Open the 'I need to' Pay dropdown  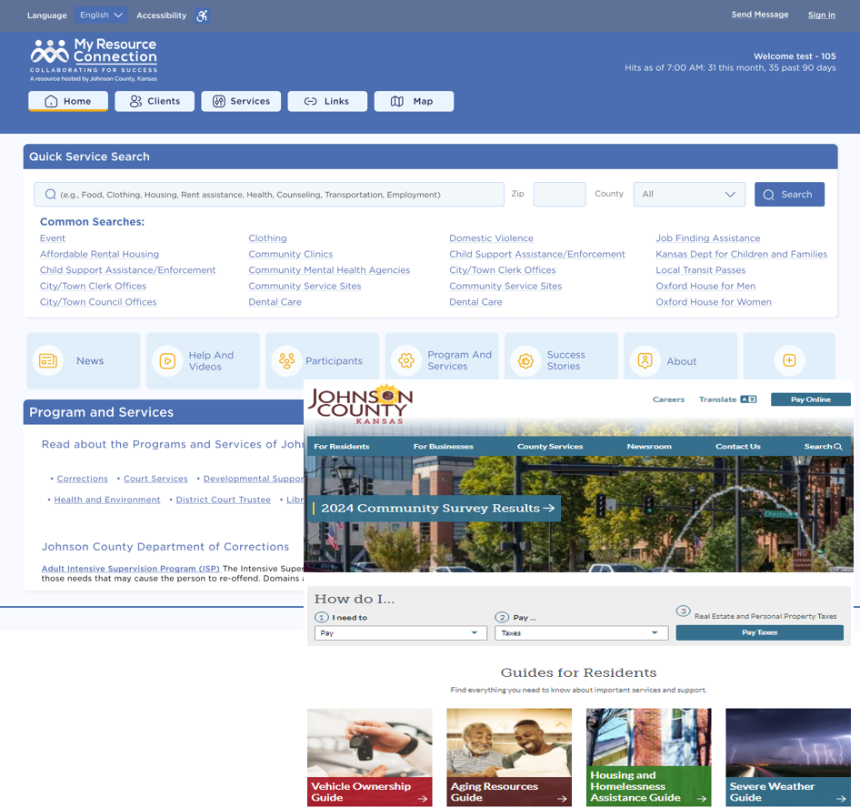400,633
